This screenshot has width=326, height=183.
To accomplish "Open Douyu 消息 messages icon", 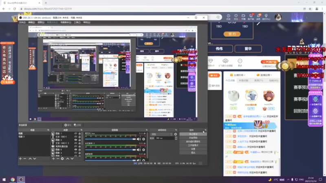I will (258, 17).
